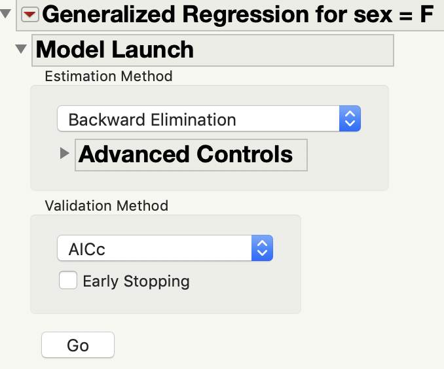Click empty space right of the AICc dropdown
The width and height of the screenshot is (444, 369).
pos(287,249)
